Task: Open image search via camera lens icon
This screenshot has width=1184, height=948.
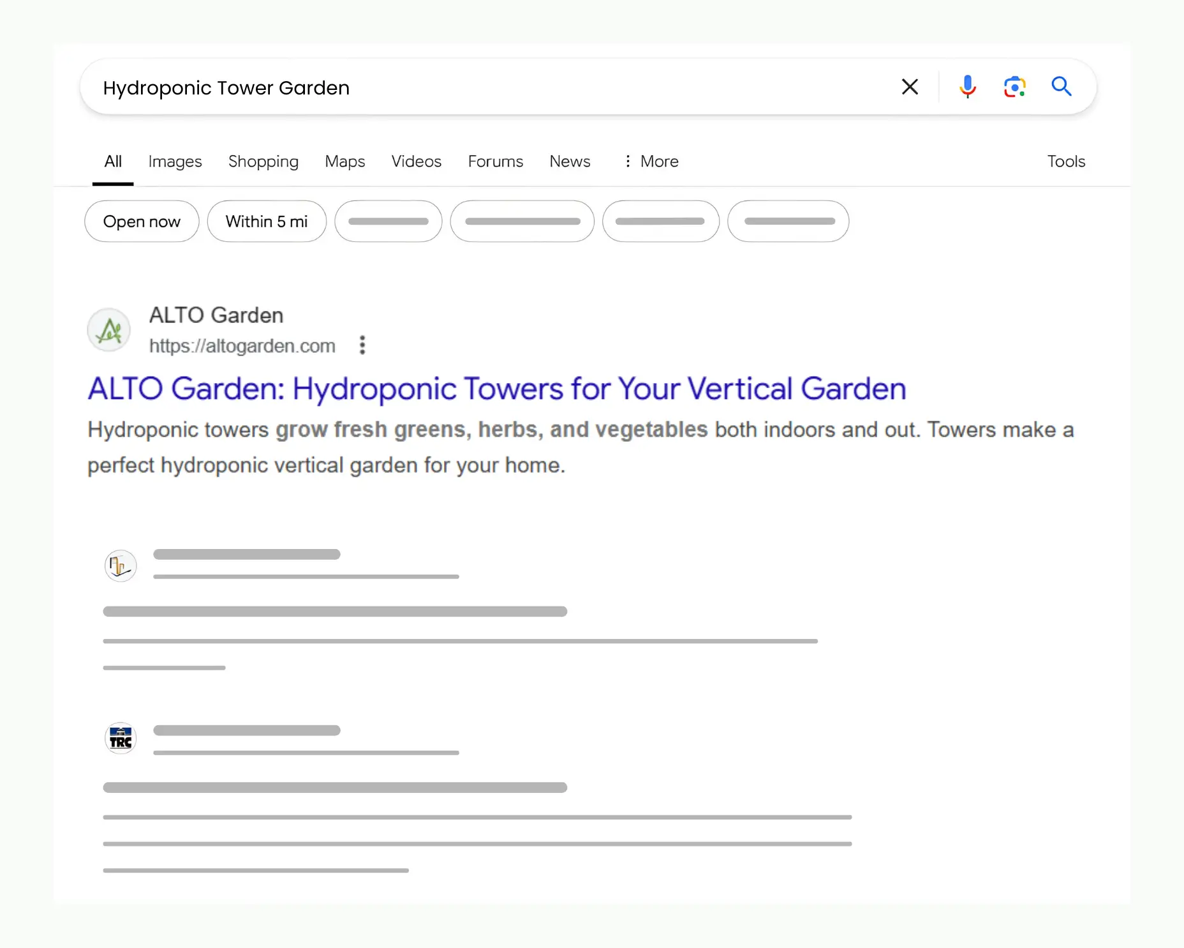Action: (x=1014, y=87)
